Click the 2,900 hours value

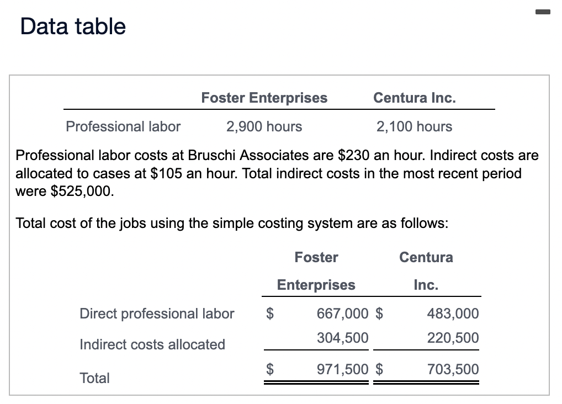tap(264, 126)
